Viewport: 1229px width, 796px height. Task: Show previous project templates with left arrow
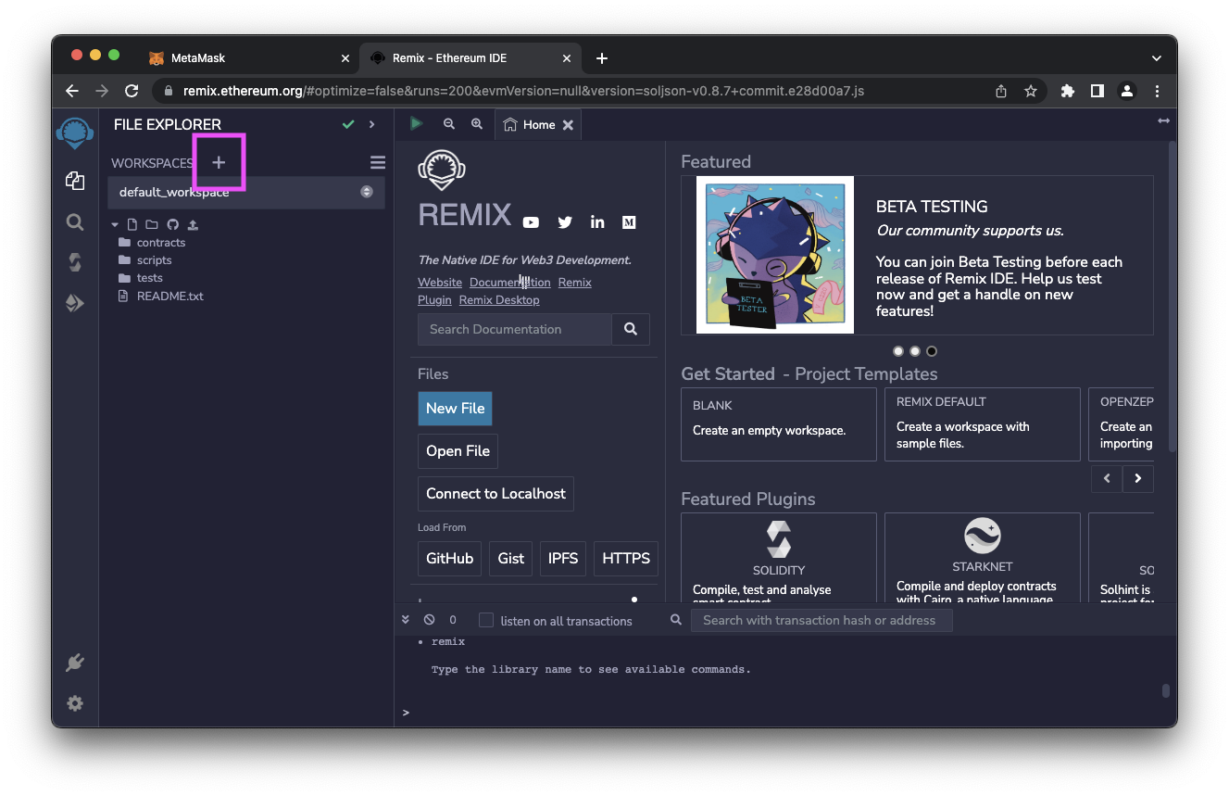(x=1107, y=478)
